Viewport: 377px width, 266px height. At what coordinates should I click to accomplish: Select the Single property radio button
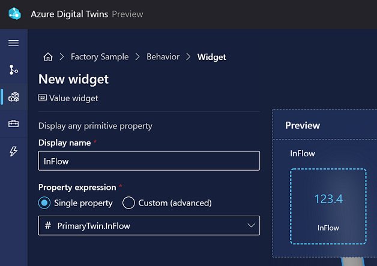(x=44, y=203)
